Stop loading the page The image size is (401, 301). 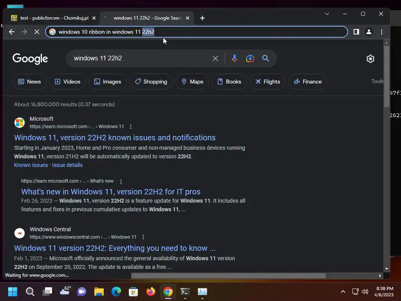[x=36, y=32]
